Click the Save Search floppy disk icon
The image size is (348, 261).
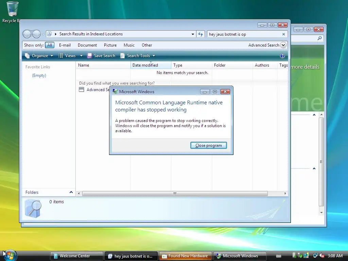click(x=89, y=56)
